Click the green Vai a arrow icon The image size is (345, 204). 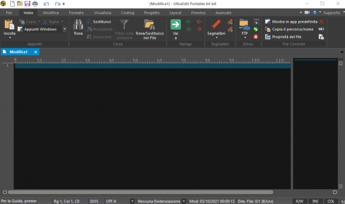pyautogui.click(x=175, y=24)
